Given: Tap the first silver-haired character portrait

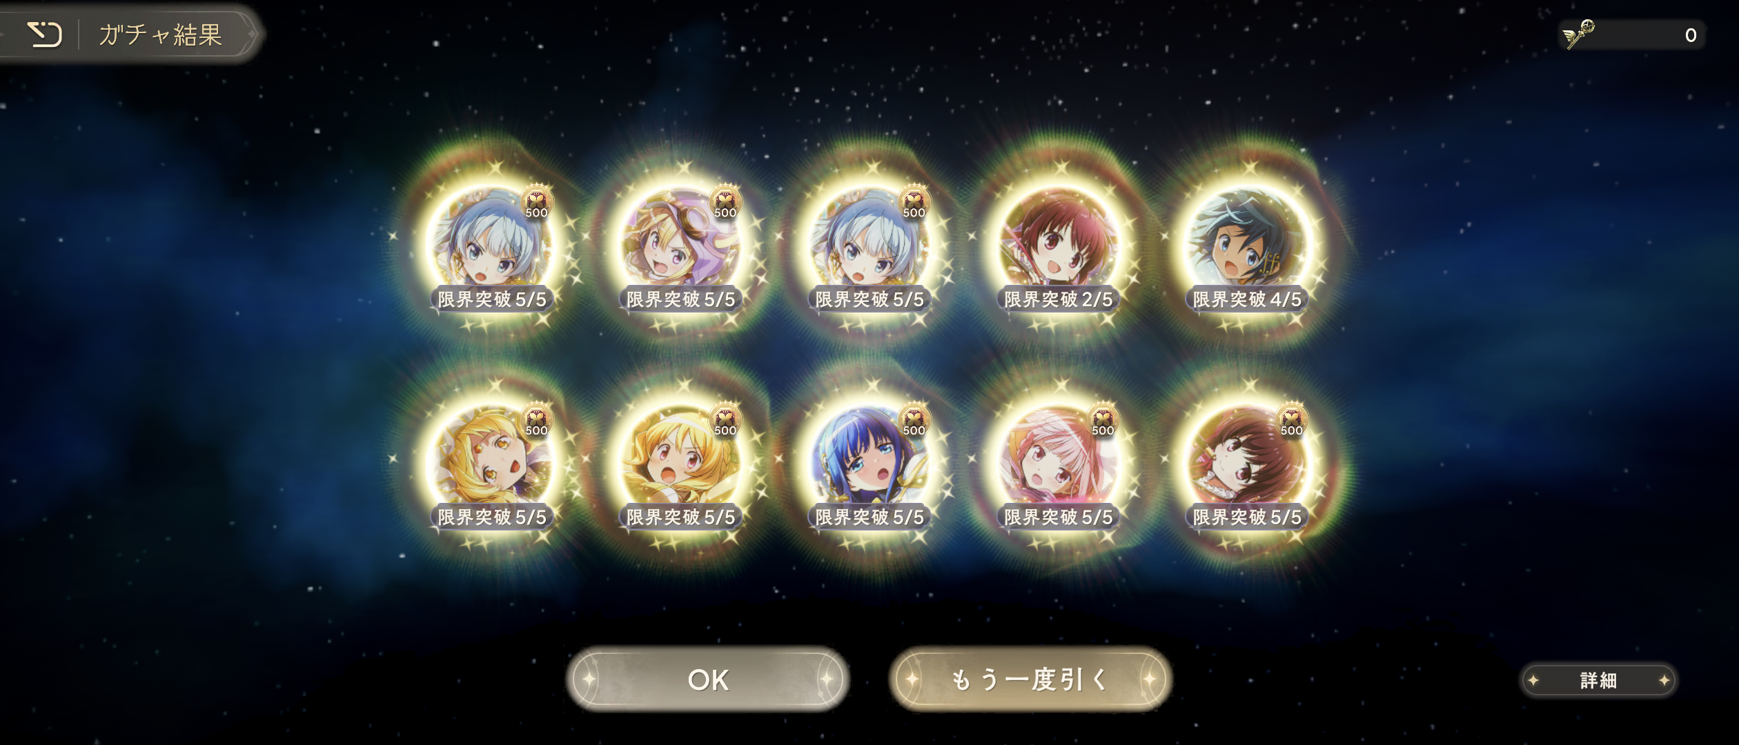Looking at the screenshot, I should 492,244.
